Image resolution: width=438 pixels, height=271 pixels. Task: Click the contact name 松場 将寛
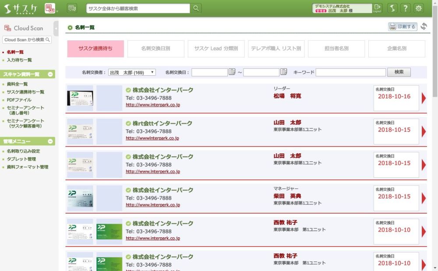click(287, 96)
